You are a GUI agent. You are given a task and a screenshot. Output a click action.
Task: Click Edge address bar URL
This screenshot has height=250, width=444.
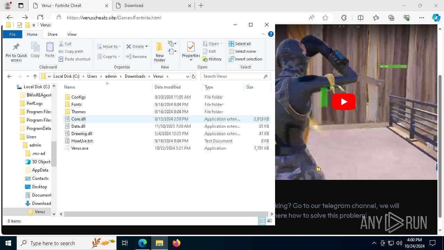pos(114,18)
